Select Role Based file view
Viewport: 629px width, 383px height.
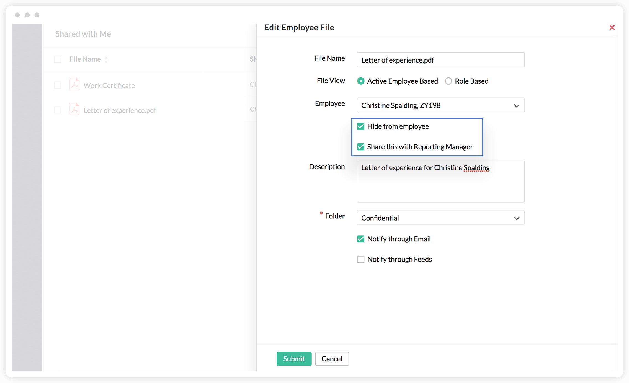pyautogui.click(x=448, y=81)
